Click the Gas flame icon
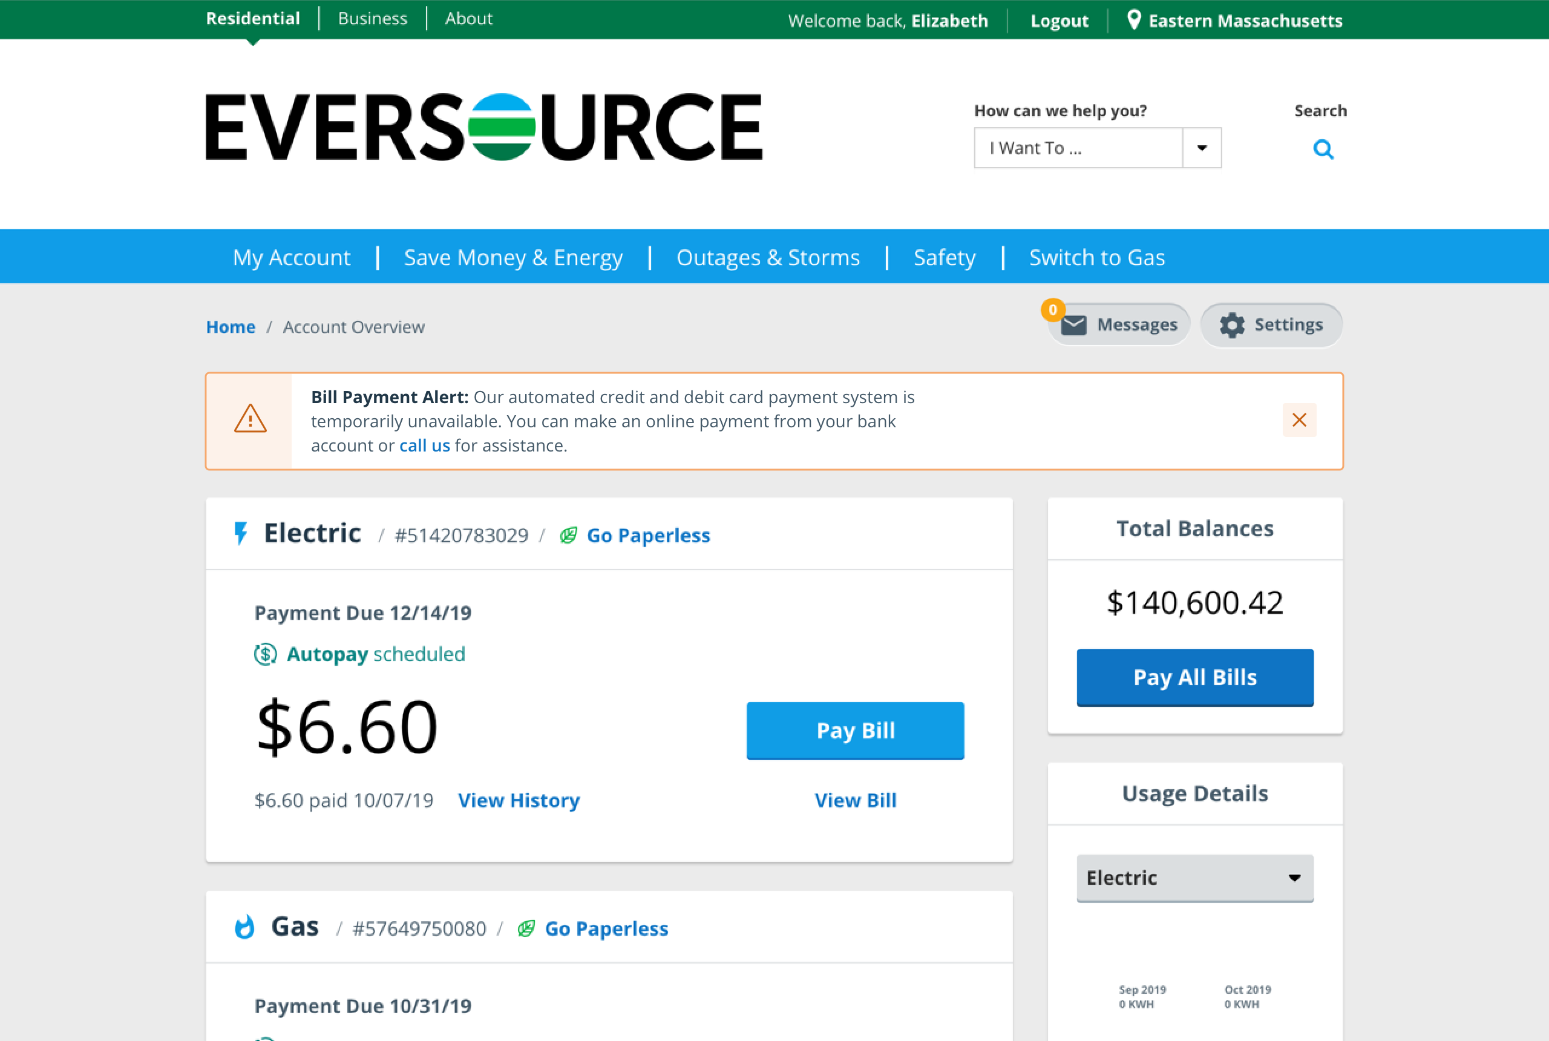The image size is (1549, 1041). 245,927
